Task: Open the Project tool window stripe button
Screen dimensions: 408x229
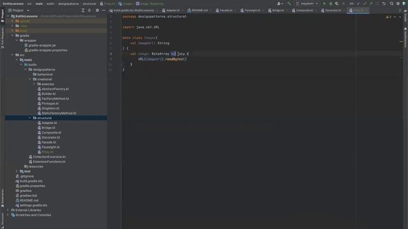Action: point(3,15)
